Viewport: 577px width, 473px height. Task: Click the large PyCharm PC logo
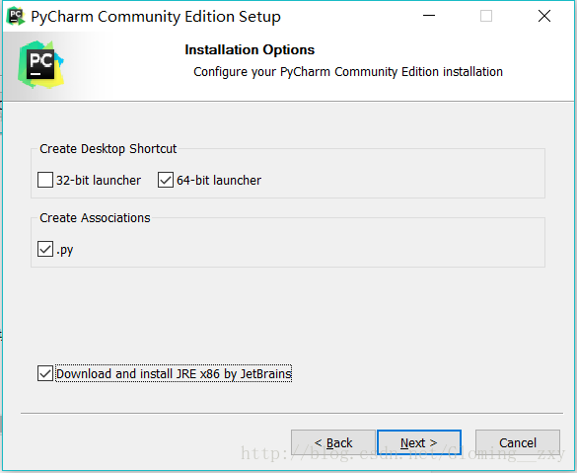[40, 65]
